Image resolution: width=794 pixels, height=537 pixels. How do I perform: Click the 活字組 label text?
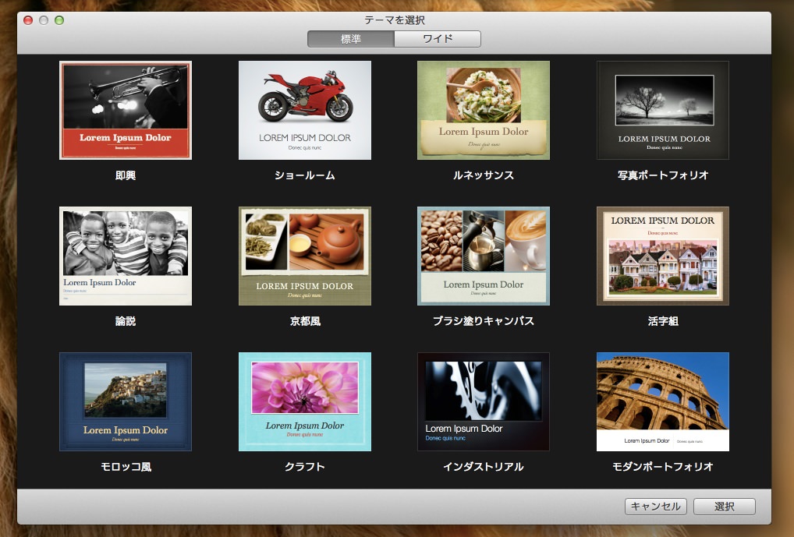pyautogui.click(x=662, y=321)
